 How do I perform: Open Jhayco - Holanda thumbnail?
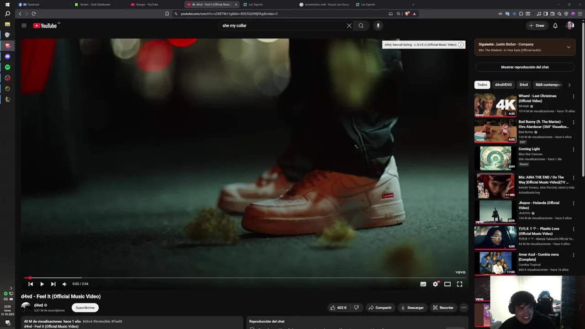[495, 212]
